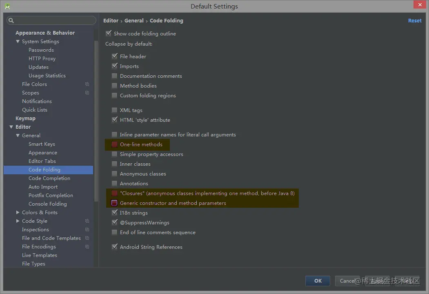Collapse the General tree arrow
This screenshot has height=294, width=429.
18,136
